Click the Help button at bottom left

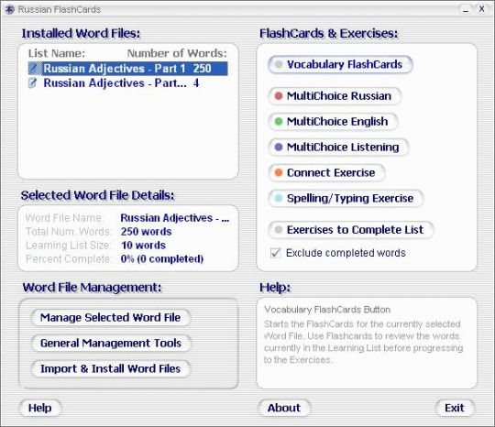point(40,408)
